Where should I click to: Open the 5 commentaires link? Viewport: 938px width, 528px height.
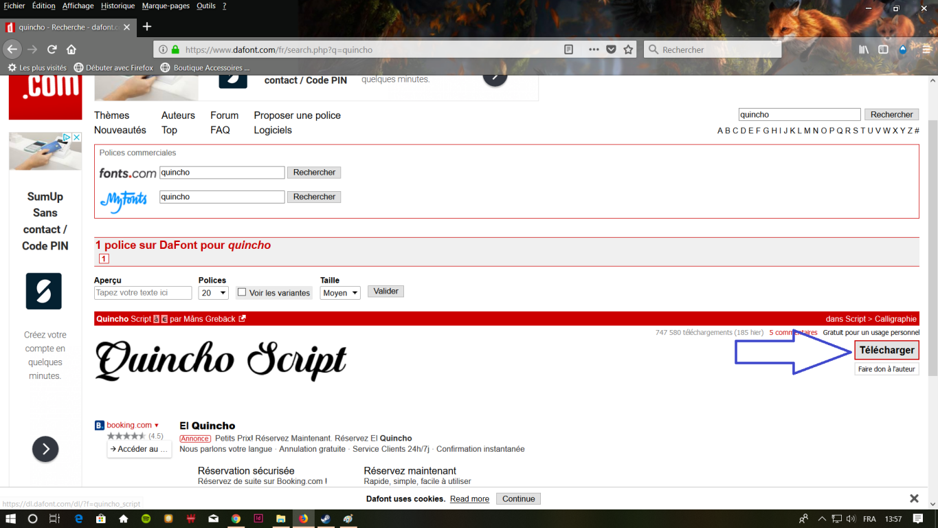click(x=793, y=333)
